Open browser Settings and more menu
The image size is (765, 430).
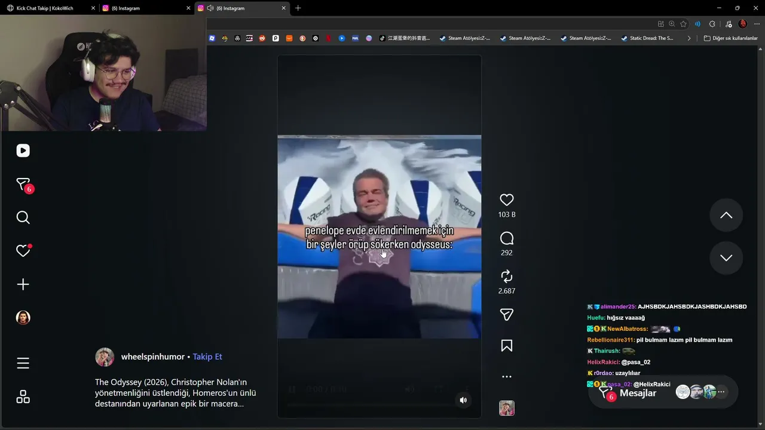[756, 24]
